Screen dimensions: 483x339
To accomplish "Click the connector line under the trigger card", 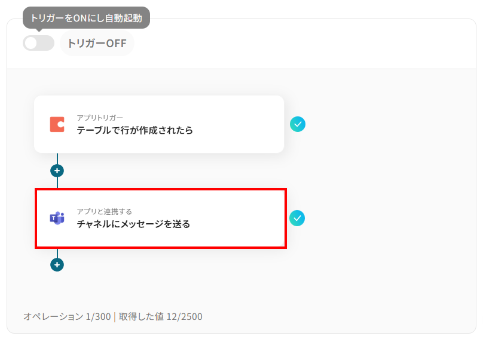I will pos(57,158).
